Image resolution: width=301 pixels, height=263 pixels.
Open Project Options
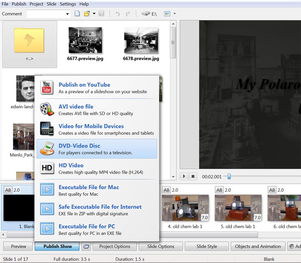click(114, 246)
